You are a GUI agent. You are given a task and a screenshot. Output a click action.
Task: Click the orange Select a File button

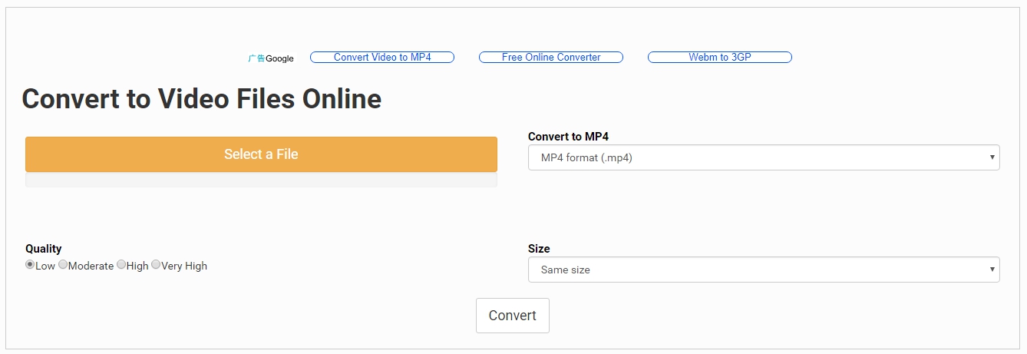click(261, 154)
